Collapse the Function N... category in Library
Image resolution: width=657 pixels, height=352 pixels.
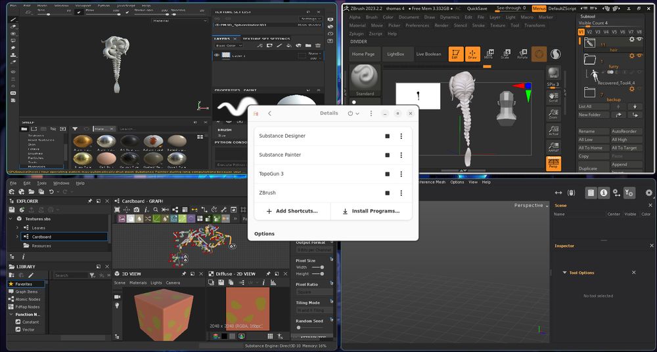pos(11,315)
